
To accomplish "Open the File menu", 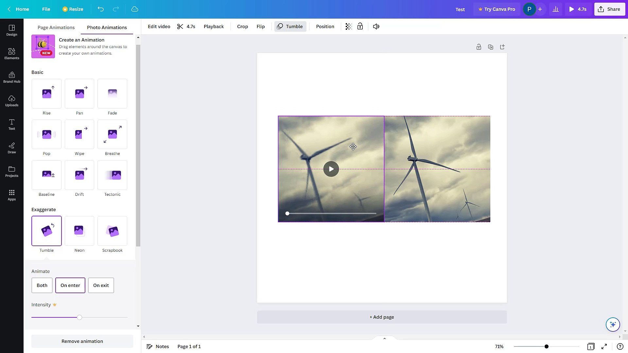I will point(46,9).
